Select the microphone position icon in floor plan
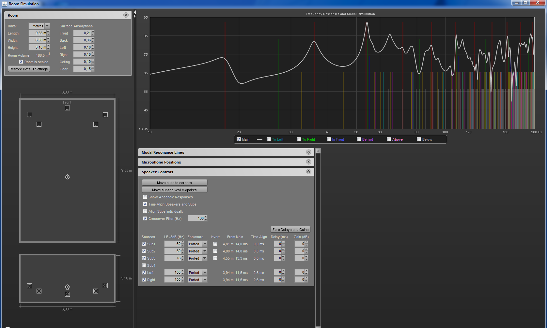The image size is (547, 328). 67,177
